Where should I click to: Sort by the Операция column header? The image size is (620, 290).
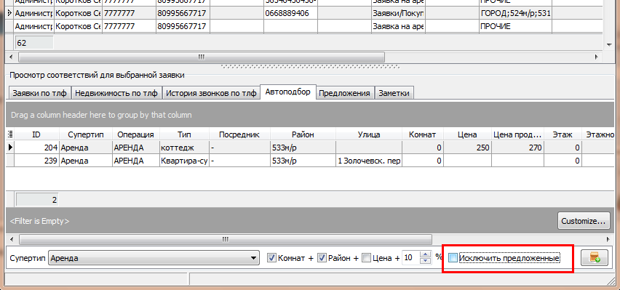point(135,134)
